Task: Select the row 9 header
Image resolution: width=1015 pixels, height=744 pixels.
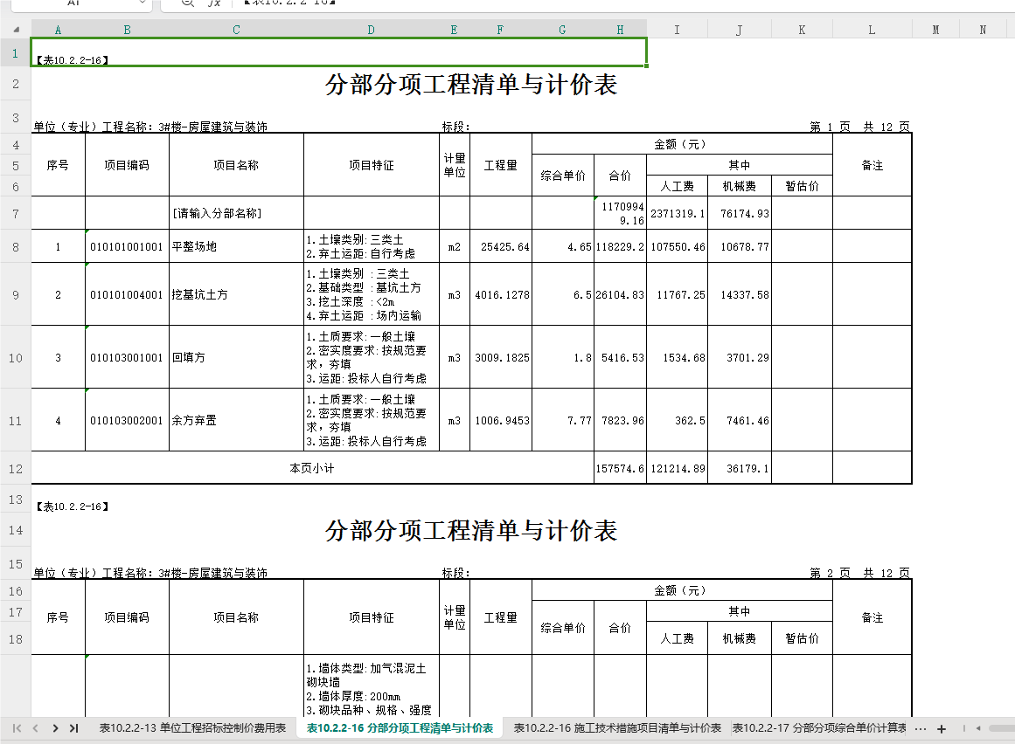Action: tap(16, 295)
